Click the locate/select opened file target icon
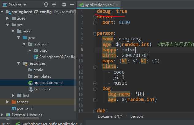 (46, 5)
